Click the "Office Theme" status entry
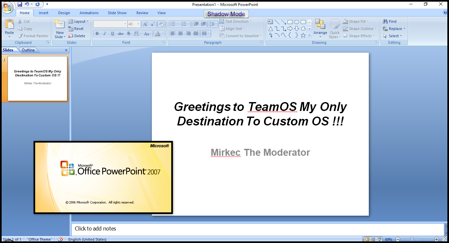Viewport: 449px width, 243px height. (40, 239)
